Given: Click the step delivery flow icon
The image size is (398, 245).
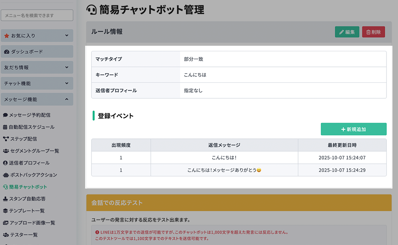Looking at the screenshot, I should pos(6,139).
